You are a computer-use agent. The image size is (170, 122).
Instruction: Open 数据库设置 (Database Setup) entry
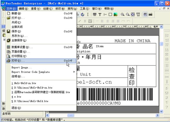pos(41,47)
